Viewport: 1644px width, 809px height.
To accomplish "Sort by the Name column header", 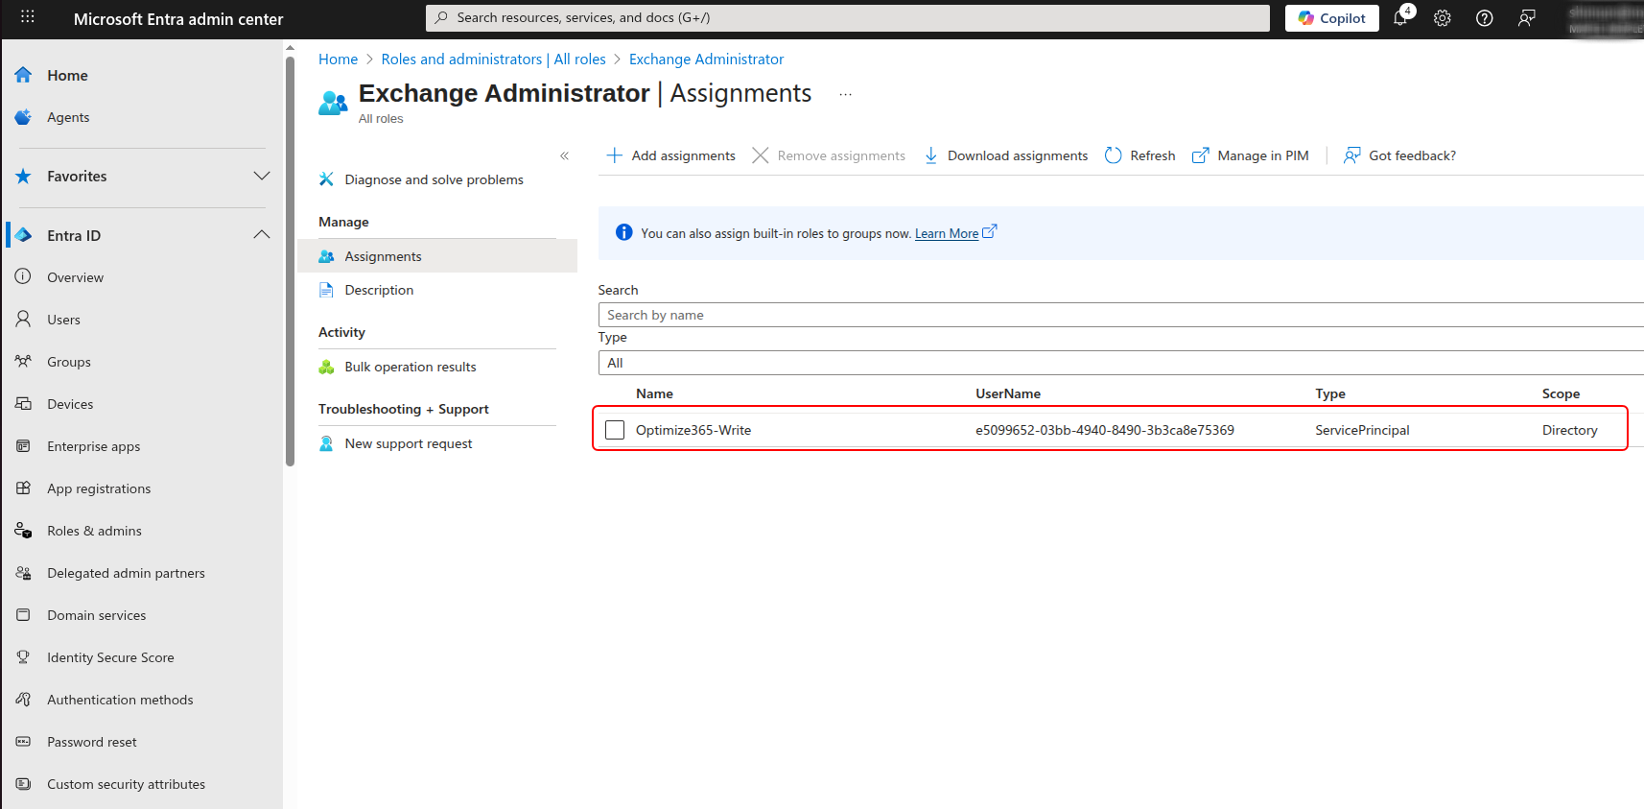I will click(x=654, y=393).
